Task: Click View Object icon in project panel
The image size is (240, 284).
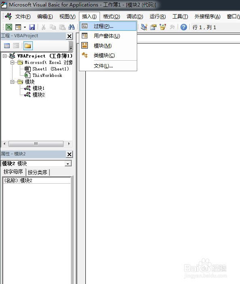Action: click(16, 46)
